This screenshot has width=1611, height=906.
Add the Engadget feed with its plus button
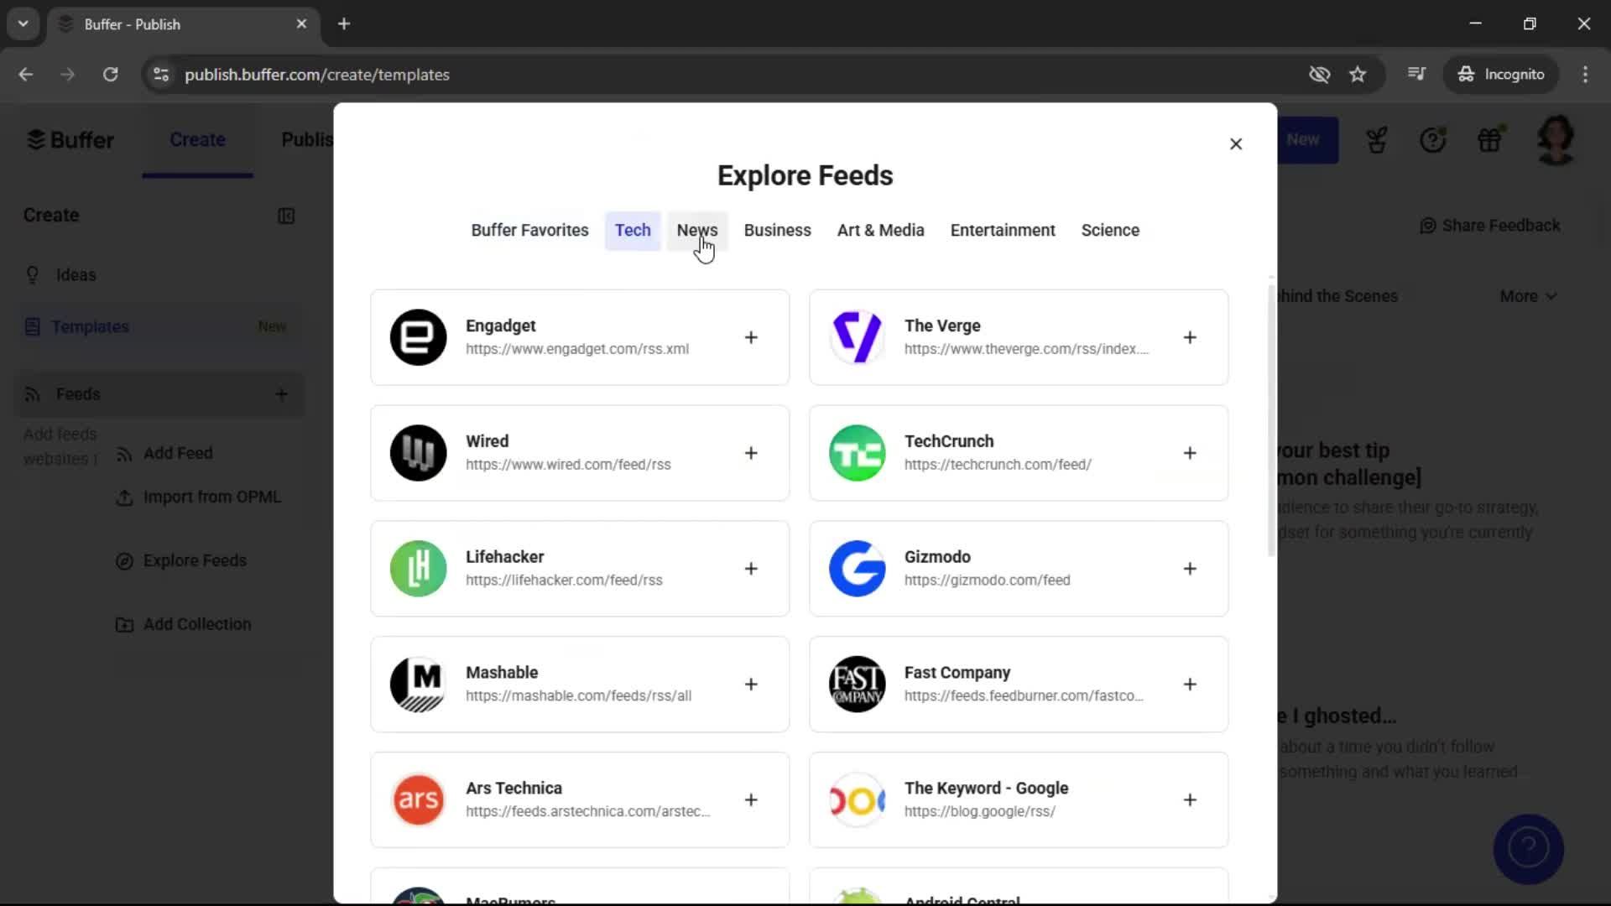click(x=751, y=337)
